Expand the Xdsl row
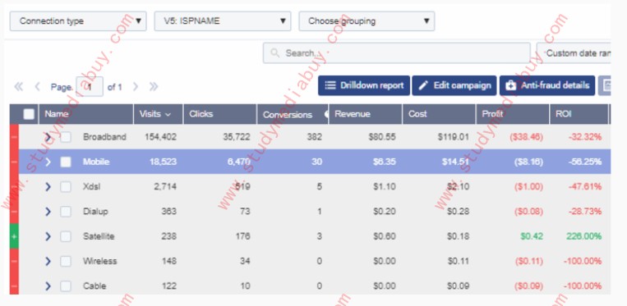The width and height of the screenshot is (627, 306). point(48,187)
